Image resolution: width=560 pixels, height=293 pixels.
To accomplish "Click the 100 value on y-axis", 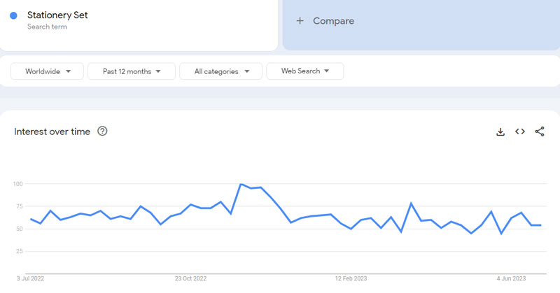I will coord(17,184).
